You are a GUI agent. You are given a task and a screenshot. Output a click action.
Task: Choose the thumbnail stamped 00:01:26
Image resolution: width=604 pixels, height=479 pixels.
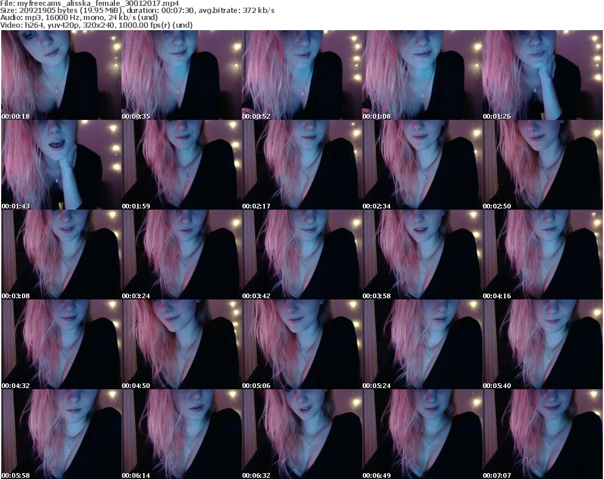[x=543, y=75]
